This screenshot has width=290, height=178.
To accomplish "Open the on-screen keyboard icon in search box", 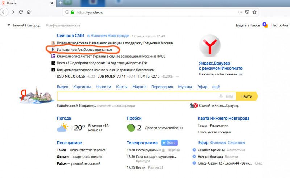I will tap(229, 96).
